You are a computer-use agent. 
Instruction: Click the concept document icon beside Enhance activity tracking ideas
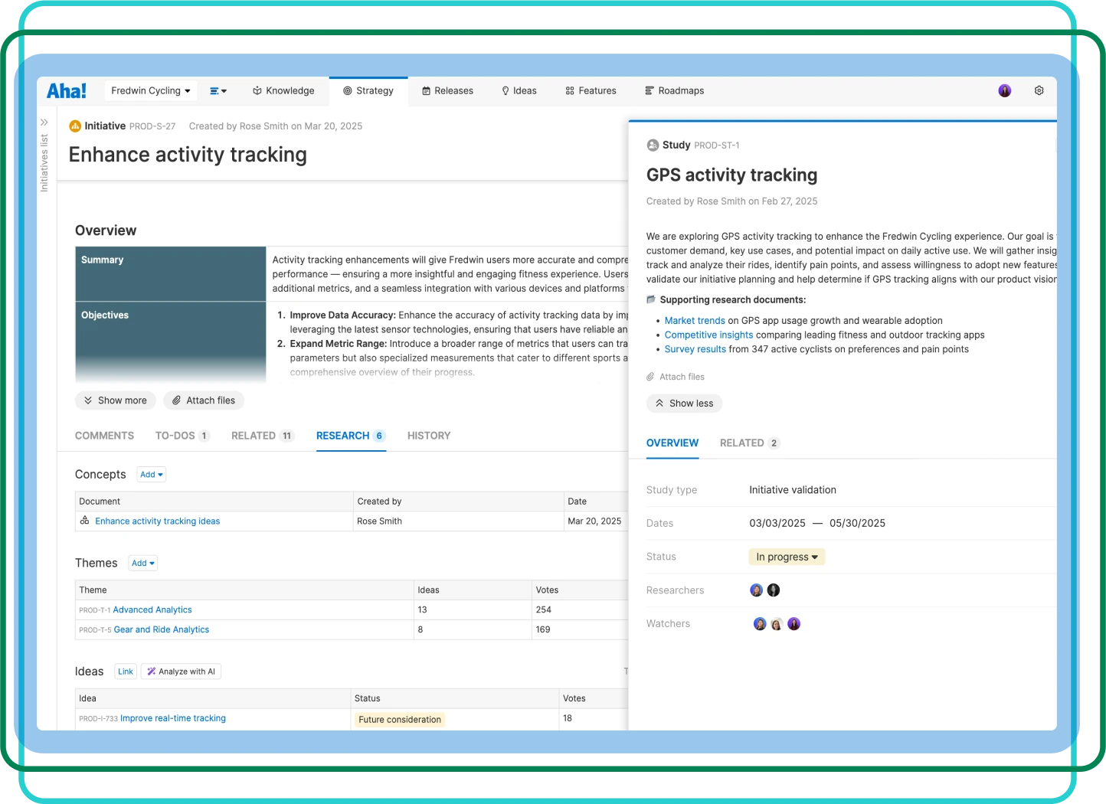pos(85,521)
